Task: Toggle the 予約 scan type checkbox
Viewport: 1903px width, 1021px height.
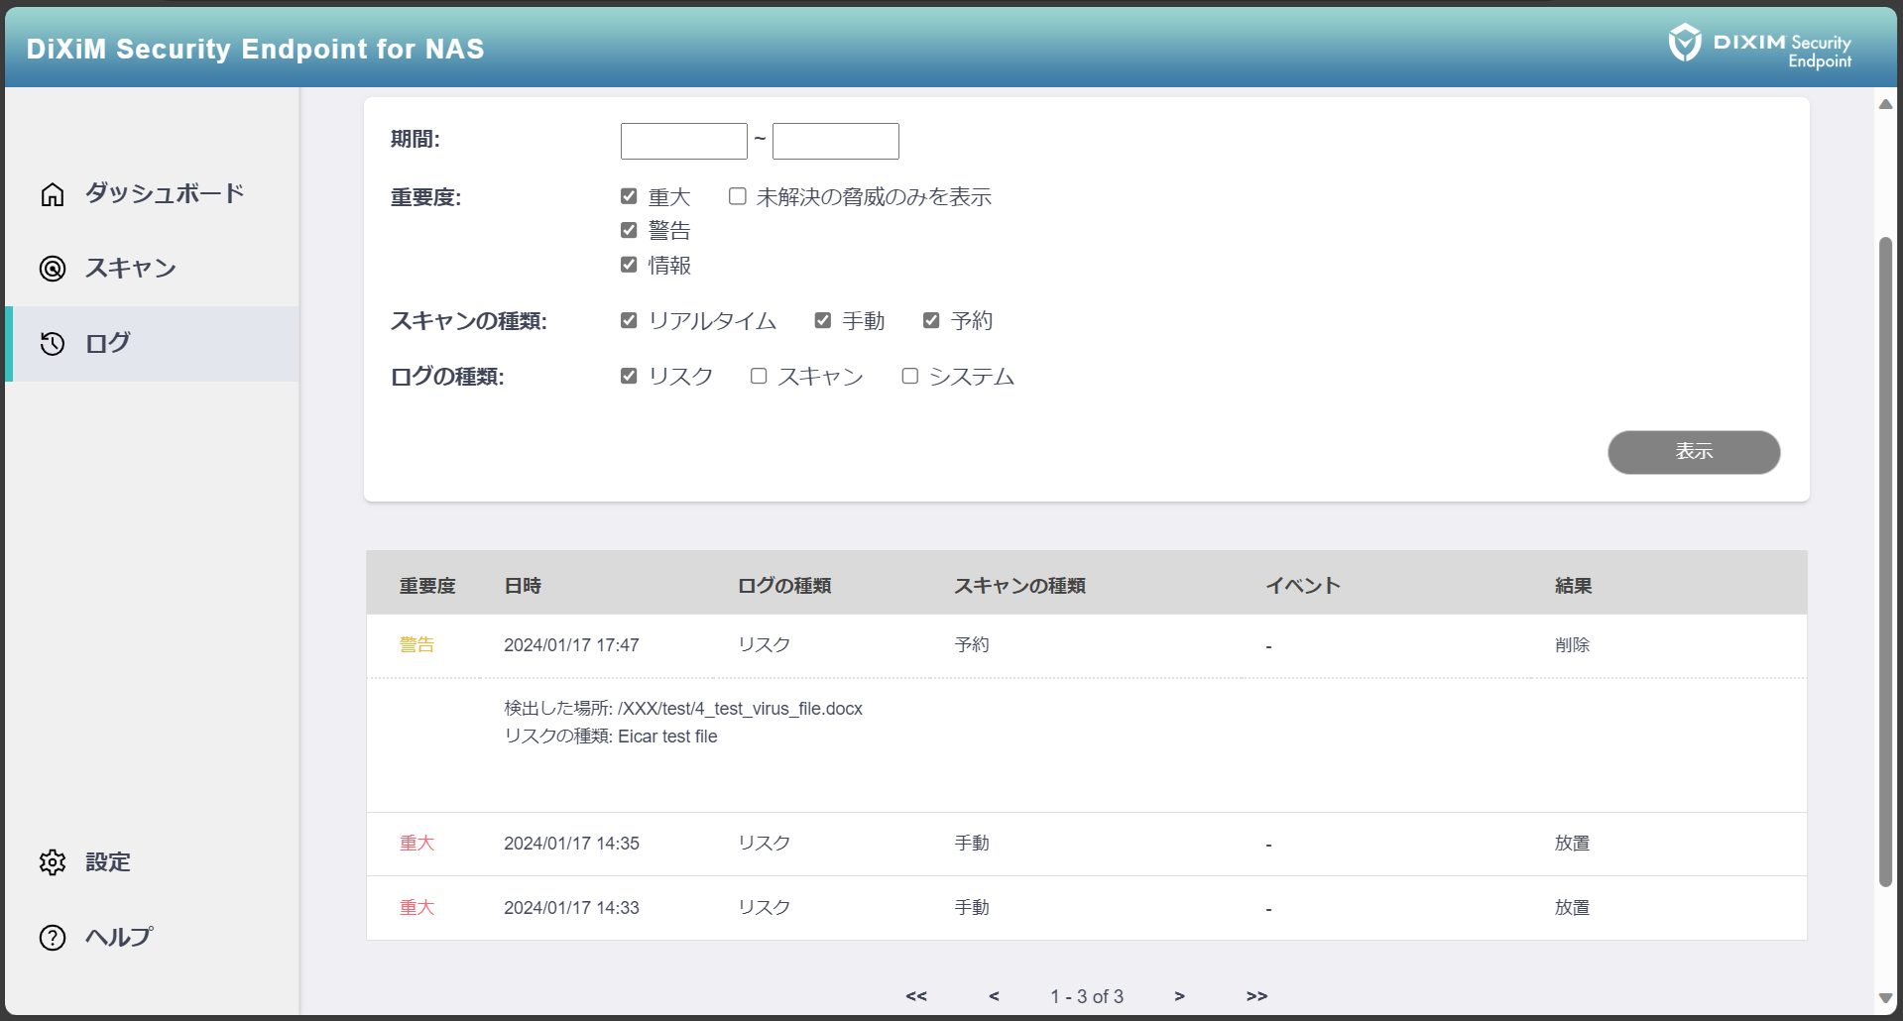Action: click(x=931, y=320)
